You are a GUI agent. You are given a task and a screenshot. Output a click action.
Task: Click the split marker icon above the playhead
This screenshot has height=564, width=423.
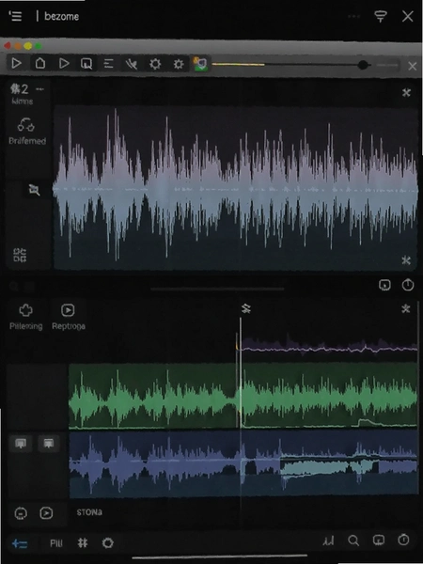[x=246, y=308]
